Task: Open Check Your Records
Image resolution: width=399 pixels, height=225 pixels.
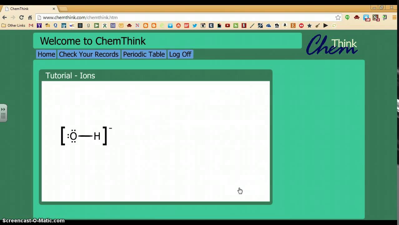Action: pyautogui.click(x=89, y=54)
